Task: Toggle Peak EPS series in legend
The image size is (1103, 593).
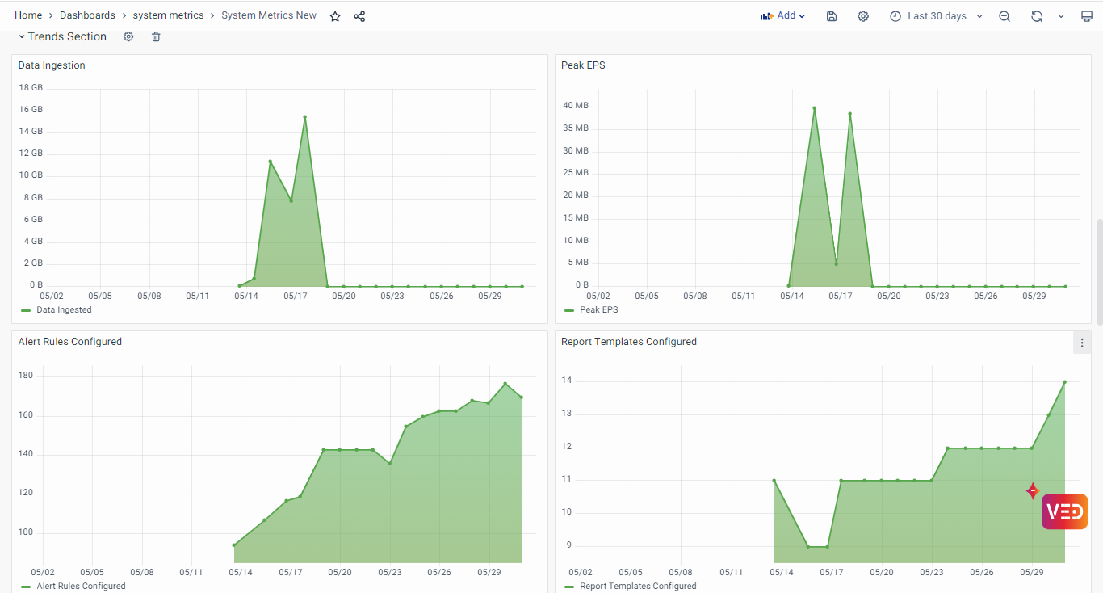Action: (598, 310)
